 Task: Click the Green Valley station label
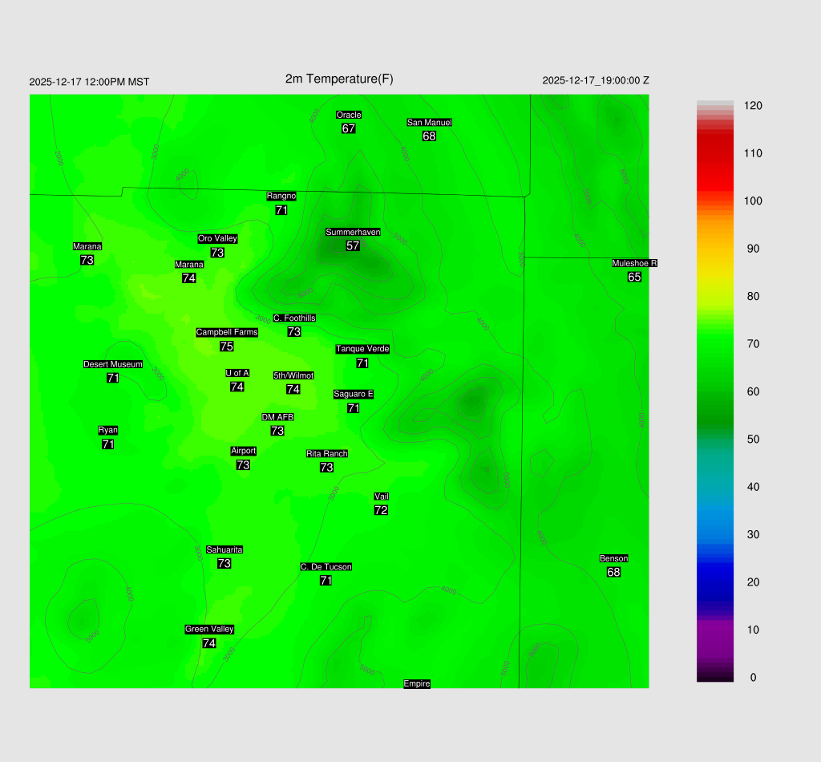pyautogui.click(x=209, y=629)
